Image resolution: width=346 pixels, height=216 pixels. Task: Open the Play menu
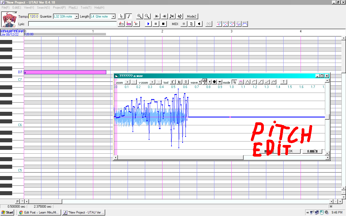tap(73, 8)
